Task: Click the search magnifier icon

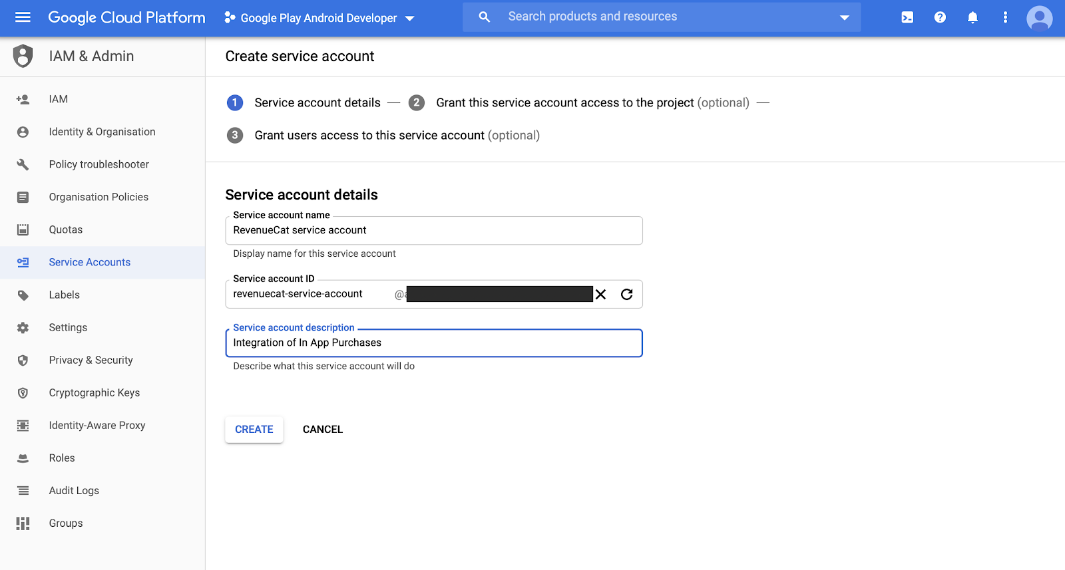Action: click(x=485, y=17)
